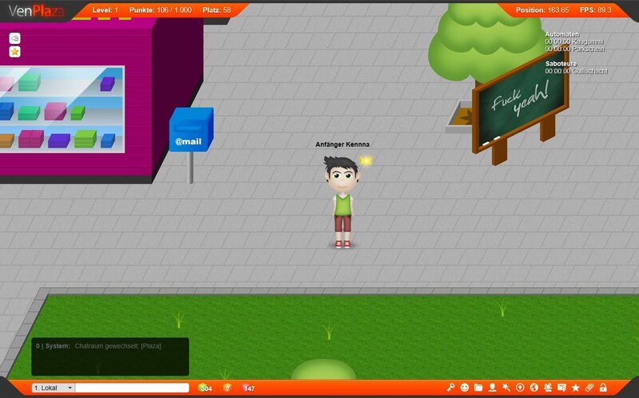Viewport: 639px width, 398px height.
Task: Click the yellow star button at top left
Action: (14, 52)
